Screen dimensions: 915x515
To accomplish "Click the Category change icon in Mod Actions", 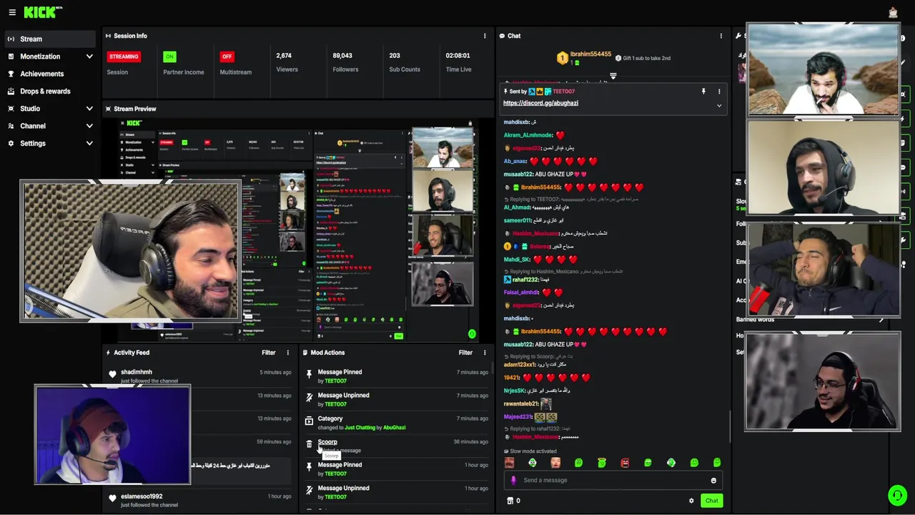I will (309, 421).
